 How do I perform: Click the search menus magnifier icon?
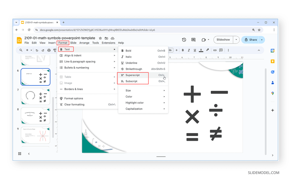click(x=21, y=50)
